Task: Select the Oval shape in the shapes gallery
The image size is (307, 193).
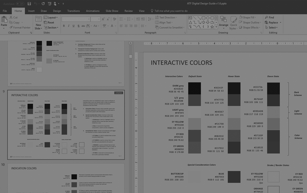Action: coord(208,18)
